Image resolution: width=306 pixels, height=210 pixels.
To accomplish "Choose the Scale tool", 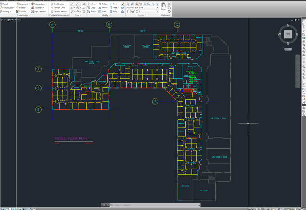I will click(103, 11).
